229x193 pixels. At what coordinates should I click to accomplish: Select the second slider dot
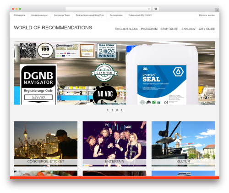(112, 110)
